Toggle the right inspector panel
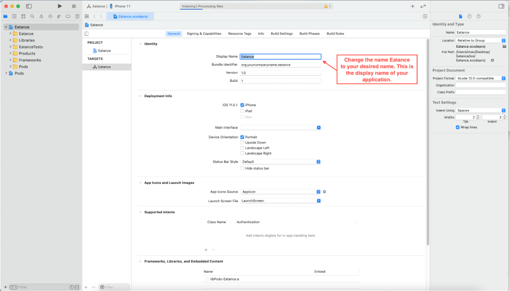The width and height of the screenshot is (510, 291). tap(501, 6)
